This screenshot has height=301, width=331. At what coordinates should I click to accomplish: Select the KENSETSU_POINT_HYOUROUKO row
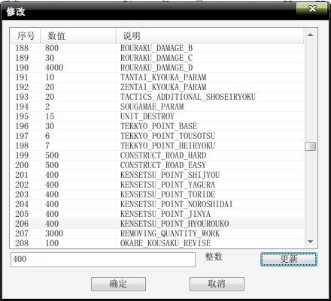click(157, 224)
